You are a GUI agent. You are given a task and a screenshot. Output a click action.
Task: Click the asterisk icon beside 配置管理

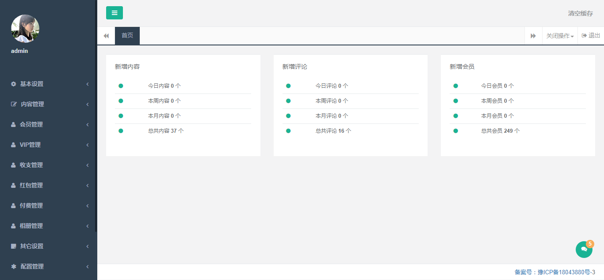pos(14,266)
